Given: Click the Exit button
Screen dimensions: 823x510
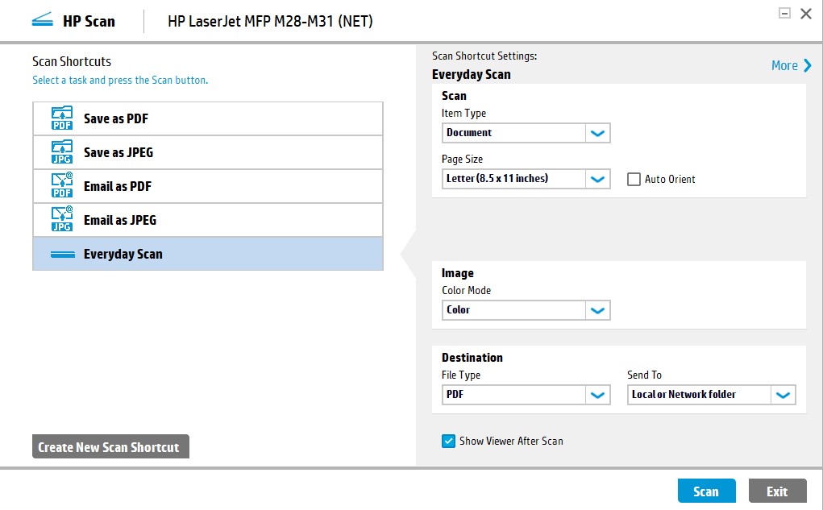Looking at the screenshot, I should point(777,491).
